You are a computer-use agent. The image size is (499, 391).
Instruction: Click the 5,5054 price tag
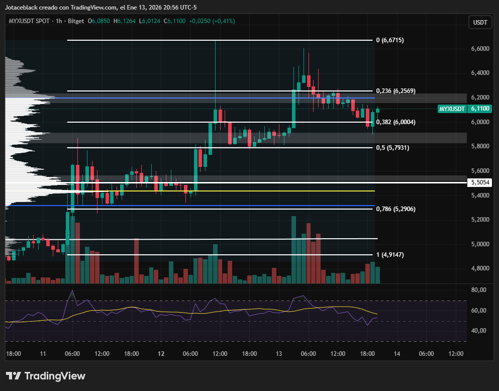(x=479, y=182)
